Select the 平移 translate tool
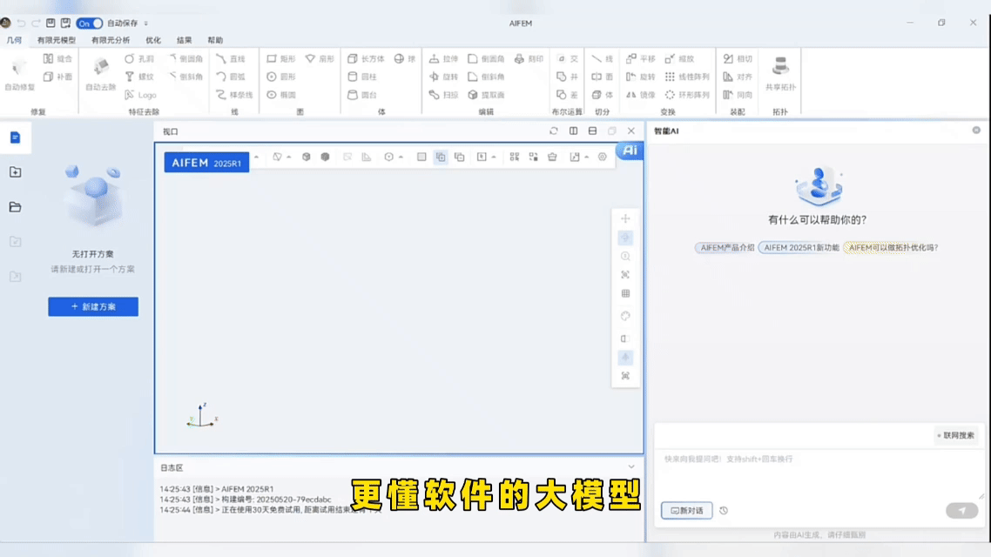 641,58
